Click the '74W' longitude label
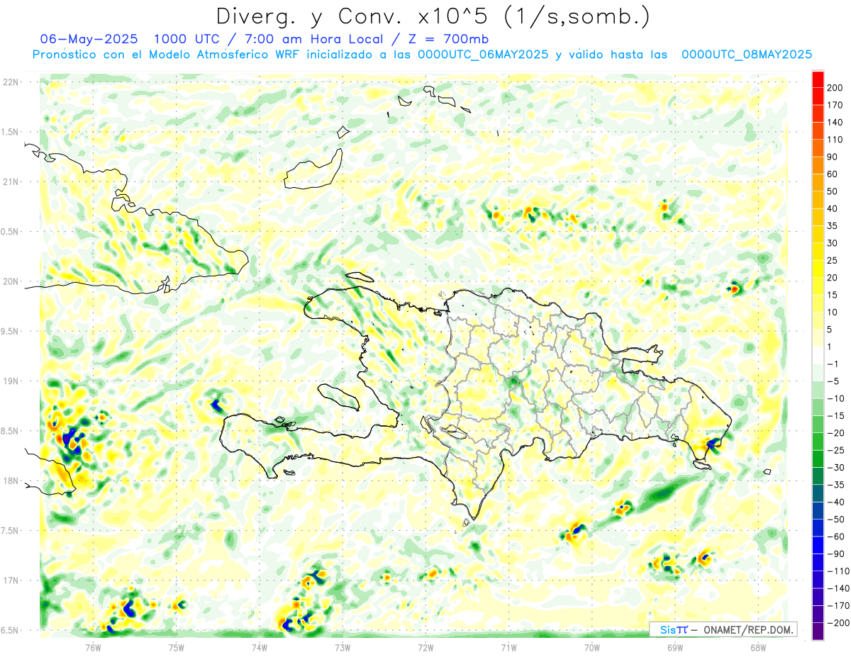 click(x=260, y=647)
